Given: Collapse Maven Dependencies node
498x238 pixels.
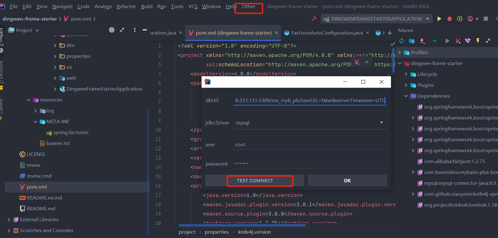Looking at the screenshot, I should click(x=406, y=96).
